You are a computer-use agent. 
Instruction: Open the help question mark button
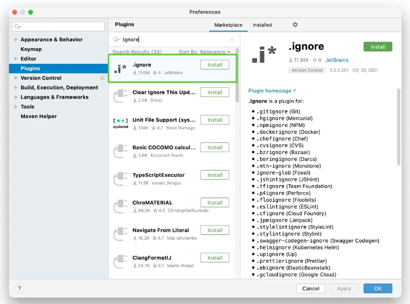click(x=19, y=288)
